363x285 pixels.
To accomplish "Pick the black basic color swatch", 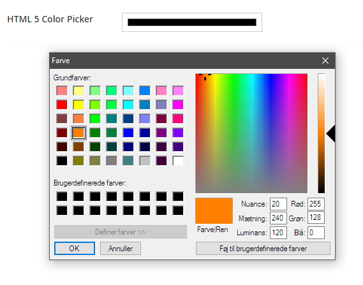I will pyautogui.click(x=62, y=161).
